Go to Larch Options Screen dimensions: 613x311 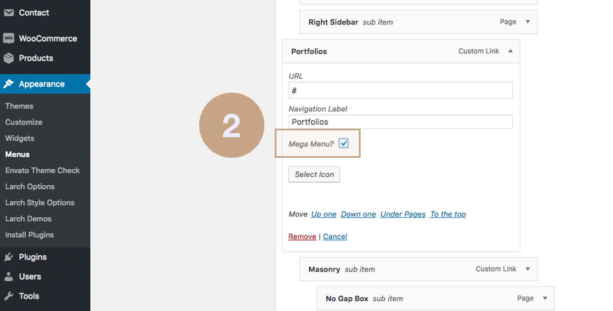[x=30, y=186]
